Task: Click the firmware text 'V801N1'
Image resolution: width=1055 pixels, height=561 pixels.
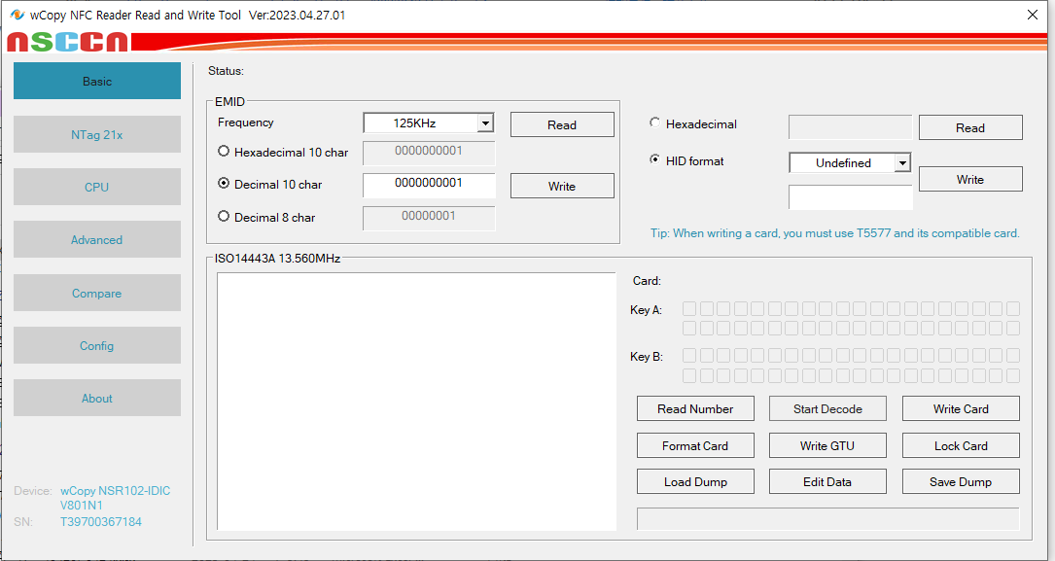Action: (x=82, y=505)
